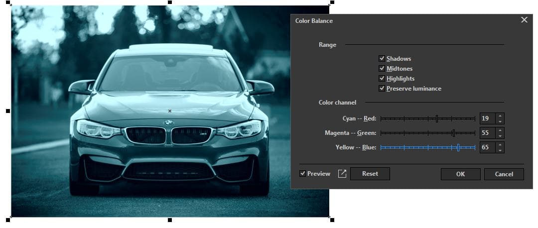Disable Preserve luminance option
Viewport: 538px width, 228px height.
[382, 89]
